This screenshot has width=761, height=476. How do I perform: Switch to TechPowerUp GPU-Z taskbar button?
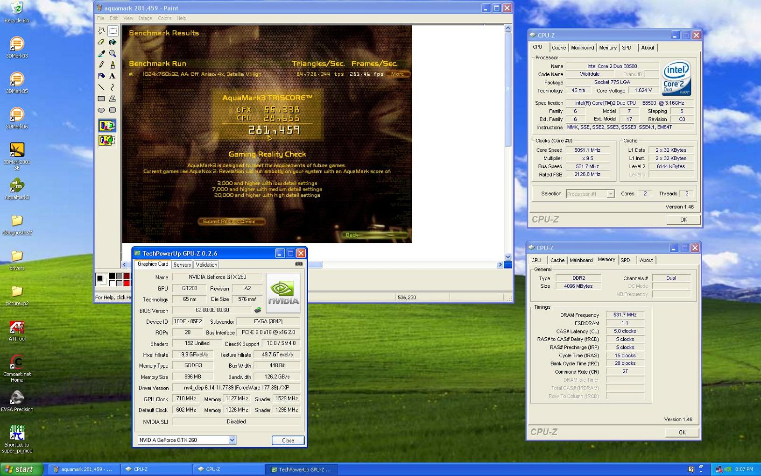click(x=303, y=469)
